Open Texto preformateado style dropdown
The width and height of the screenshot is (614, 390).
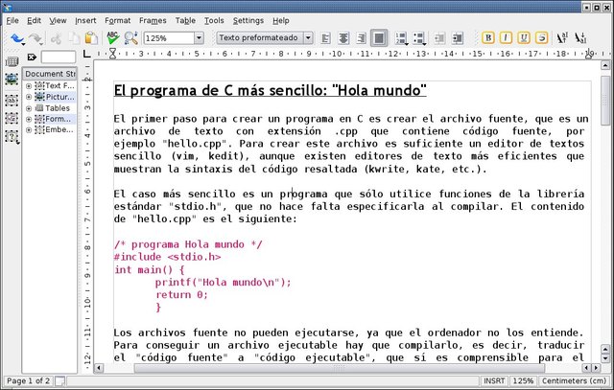(x=308, y=38)
